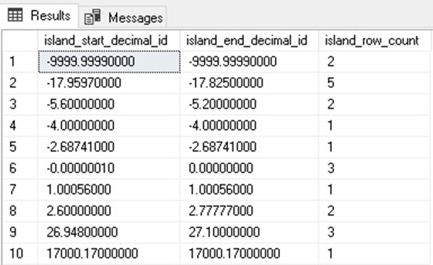
Task: Select row header number 5
Action: (20, 147)
